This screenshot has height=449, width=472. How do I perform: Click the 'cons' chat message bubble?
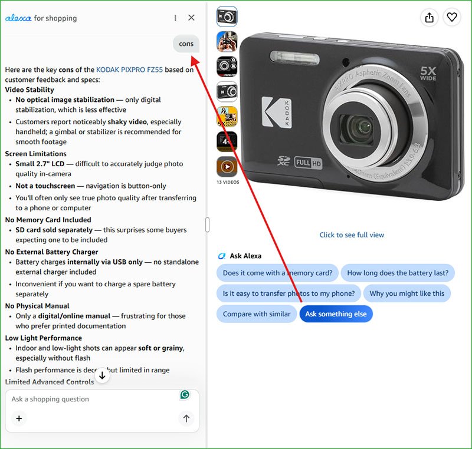click(186, 44)
